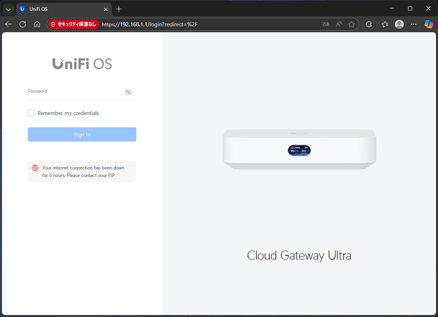
Task: Click the address bar URL text
Action: [x=159, y=24]
